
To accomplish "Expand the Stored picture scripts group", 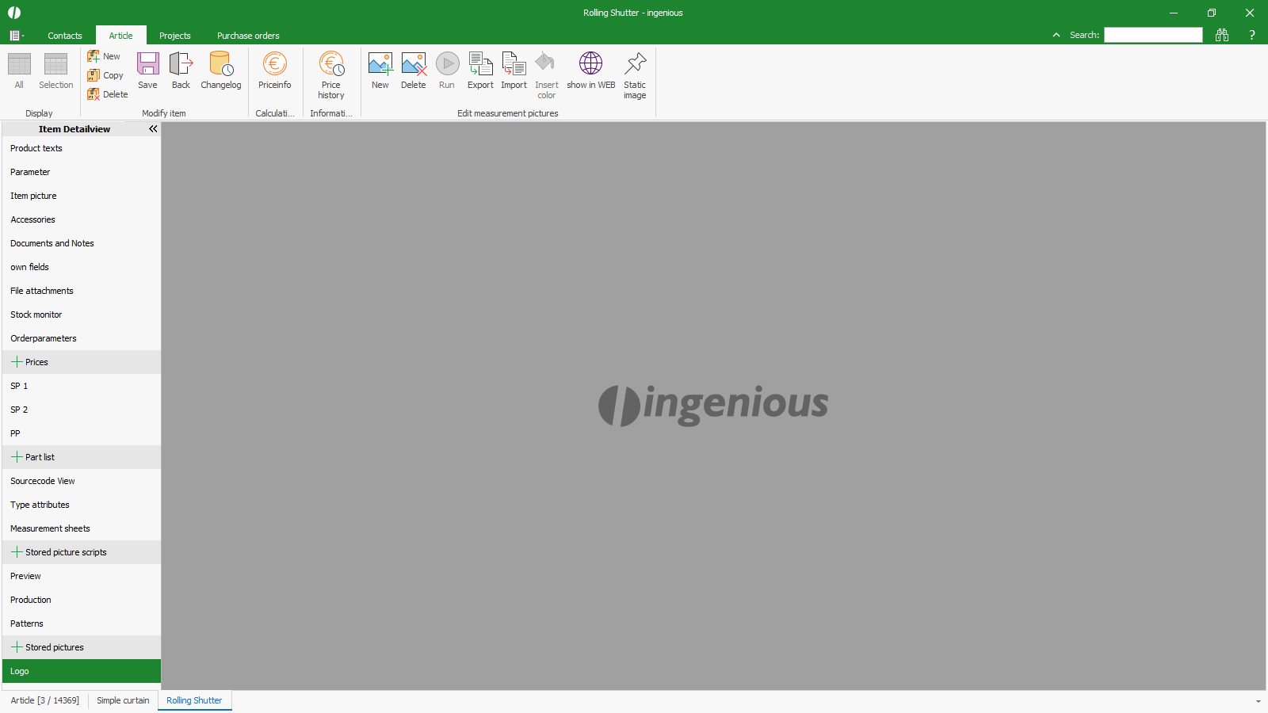I will click(17, 552).
